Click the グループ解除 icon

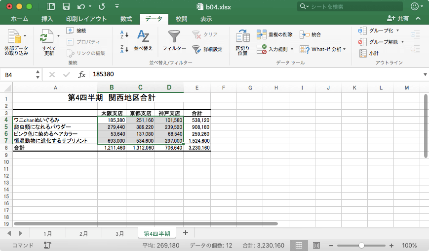(x=362, y=42)
